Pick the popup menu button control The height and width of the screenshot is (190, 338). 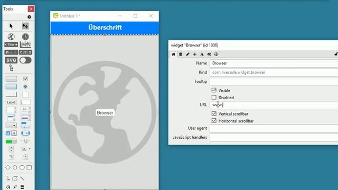(26, 149)
